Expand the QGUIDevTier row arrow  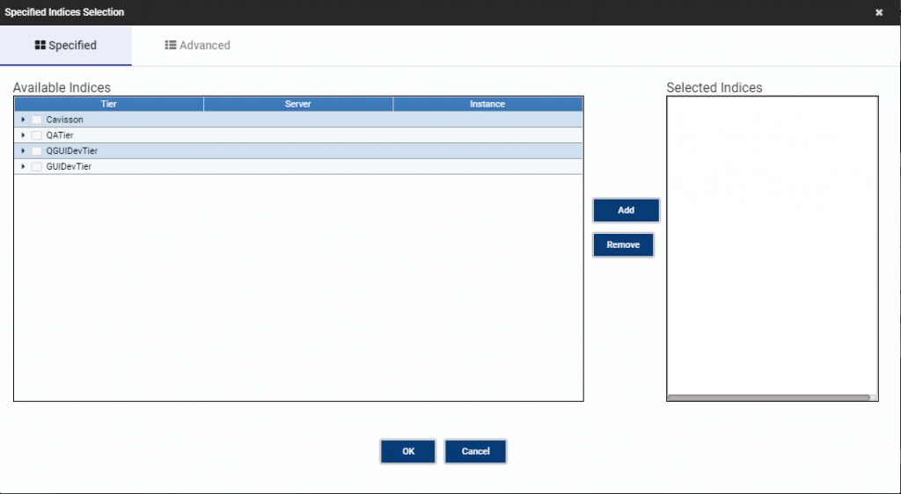[23, 151]
